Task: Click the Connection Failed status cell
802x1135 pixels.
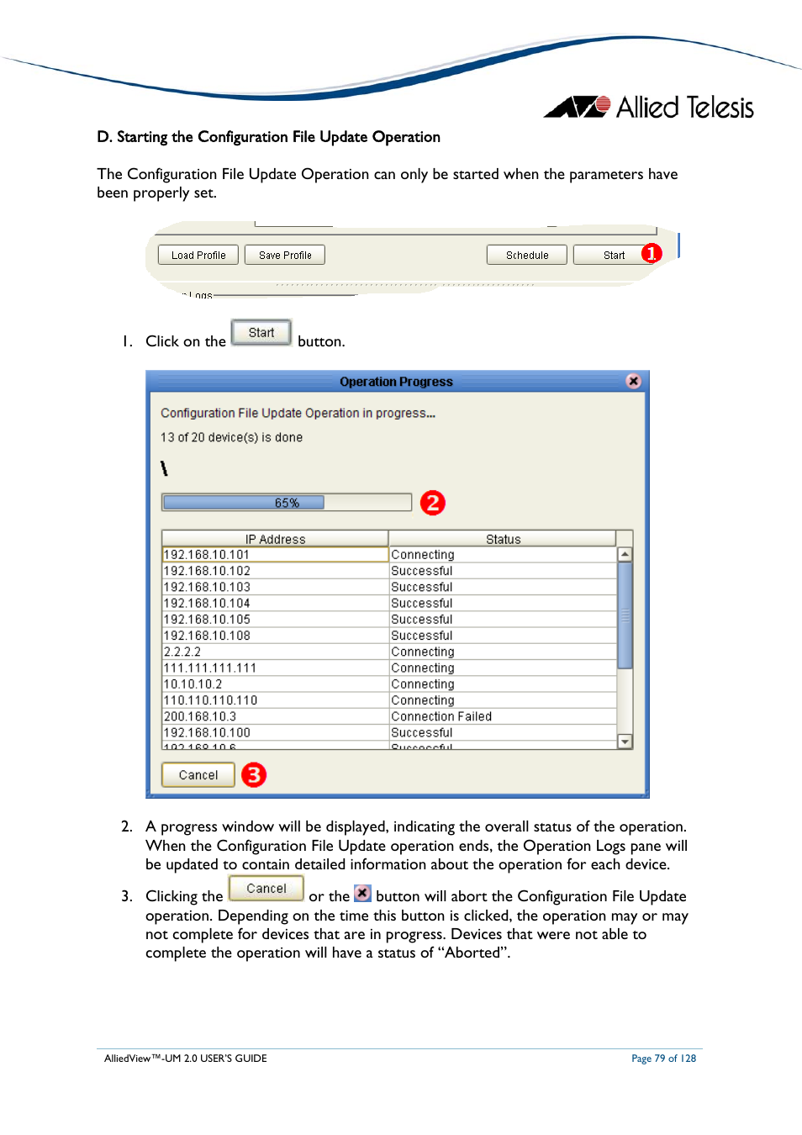Action: coord(503,716)
